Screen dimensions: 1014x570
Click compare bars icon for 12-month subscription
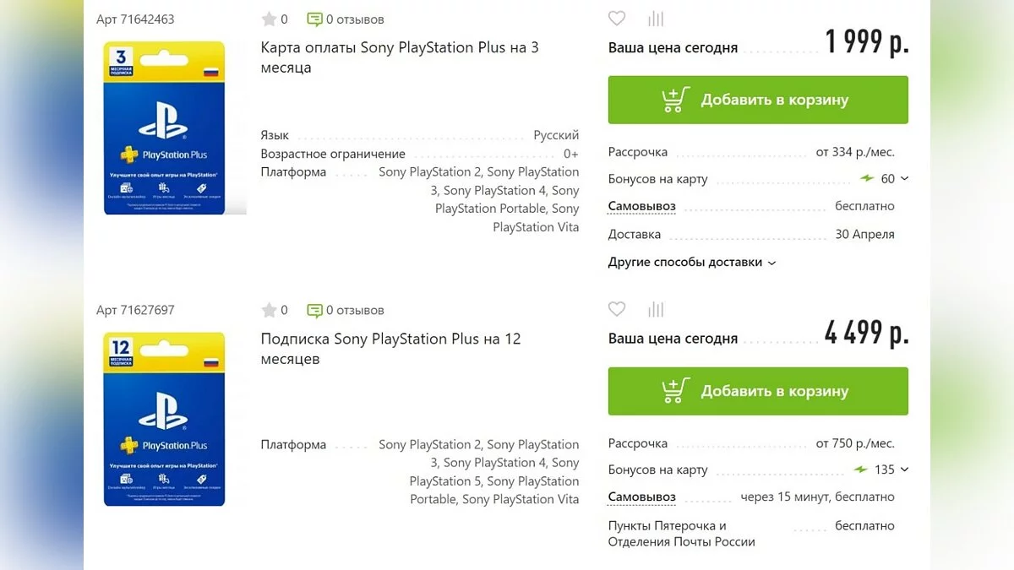coord(656,309)
